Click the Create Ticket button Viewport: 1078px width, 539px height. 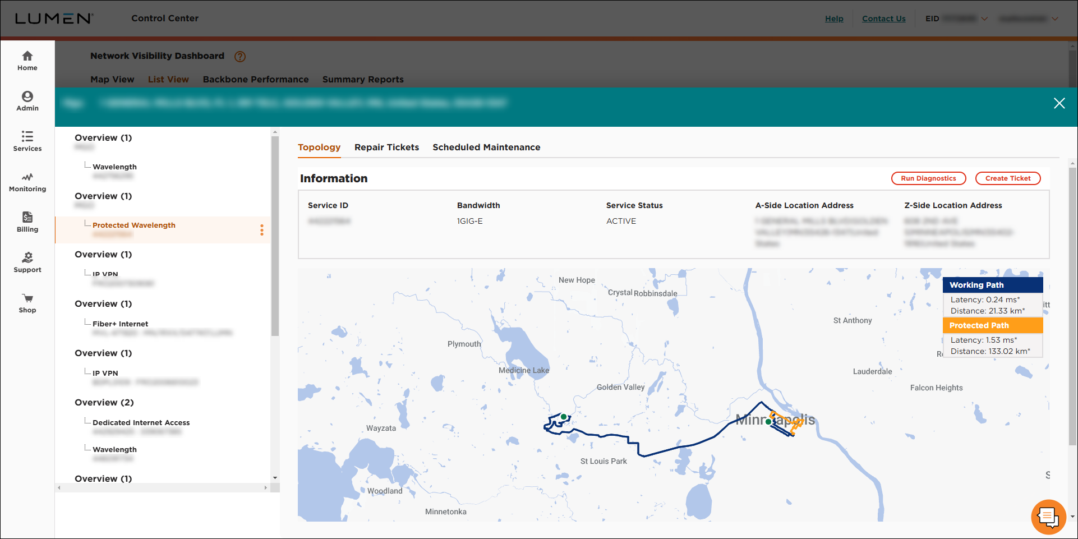pyautogui.click(x=1008, y=178)
